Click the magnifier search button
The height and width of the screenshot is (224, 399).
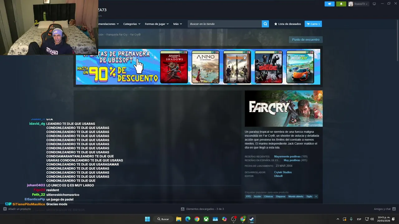coord(265,24)
